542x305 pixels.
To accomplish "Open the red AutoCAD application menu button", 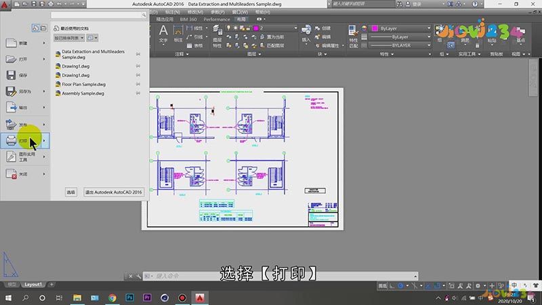I will pos(5,5).
